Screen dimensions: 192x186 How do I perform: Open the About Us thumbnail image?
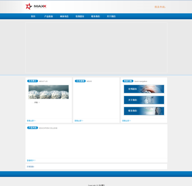tap(48, 92)
